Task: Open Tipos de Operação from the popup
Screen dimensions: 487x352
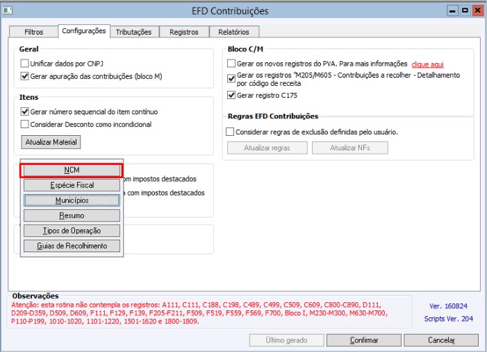Action: [x=72, y=231]
